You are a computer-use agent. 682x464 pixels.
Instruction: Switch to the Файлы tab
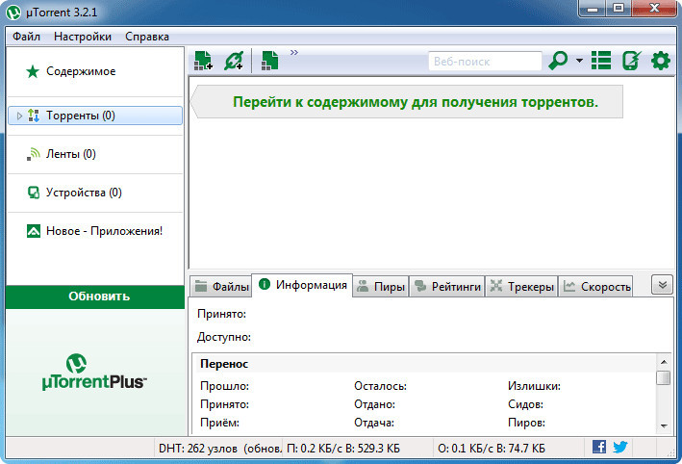pos(221,287)
